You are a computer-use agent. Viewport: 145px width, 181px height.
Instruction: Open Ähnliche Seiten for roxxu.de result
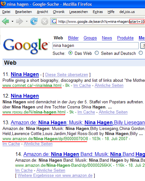(x=113, y=112)
